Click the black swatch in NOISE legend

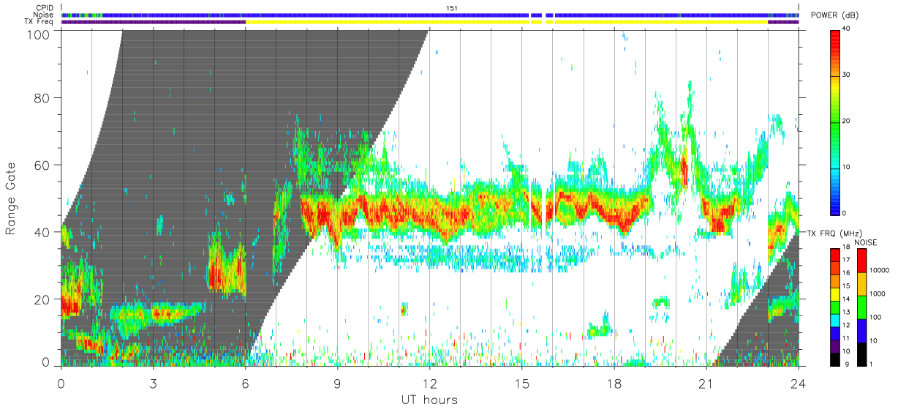click(861, 354)
